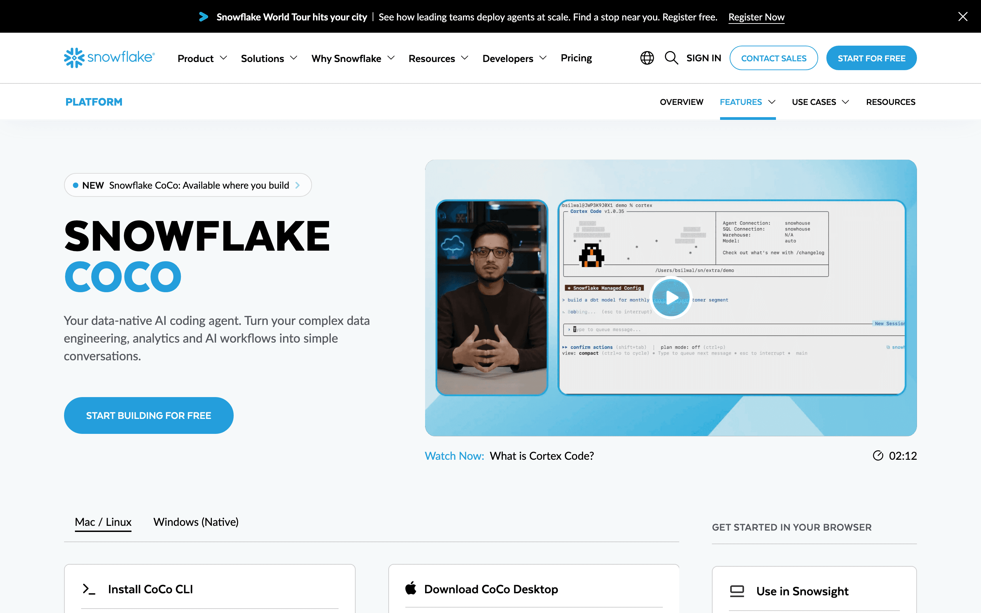Click the Use in Snowsight card title
The image size is (981, 613).
(802, 591)
